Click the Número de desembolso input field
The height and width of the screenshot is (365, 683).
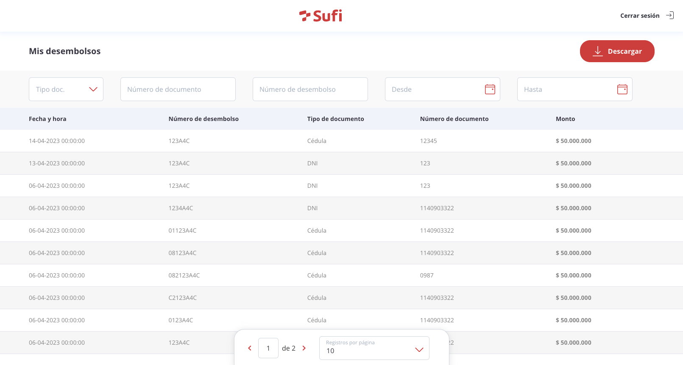(x=310, y=89)
